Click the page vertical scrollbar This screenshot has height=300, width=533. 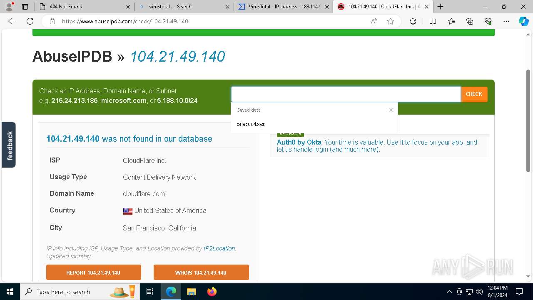tap(528, 121)
